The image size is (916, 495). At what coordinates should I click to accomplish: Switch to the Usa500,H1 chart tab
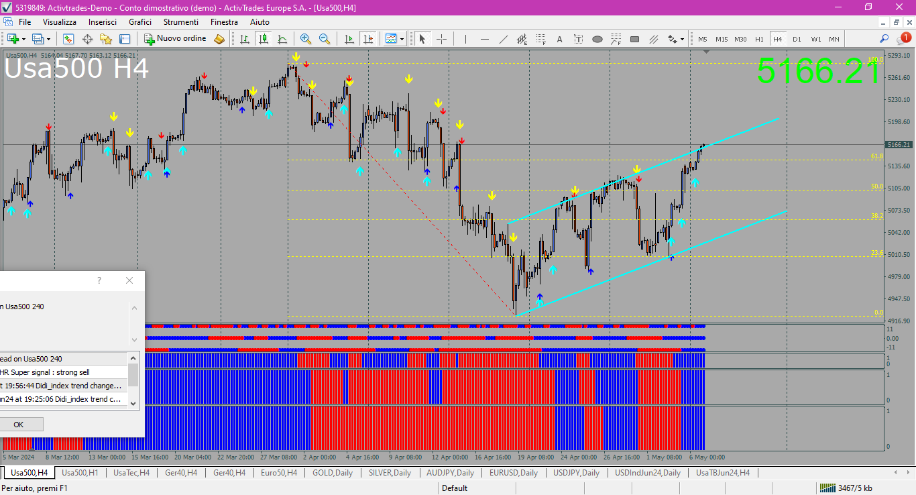click(x=80, y=473)
